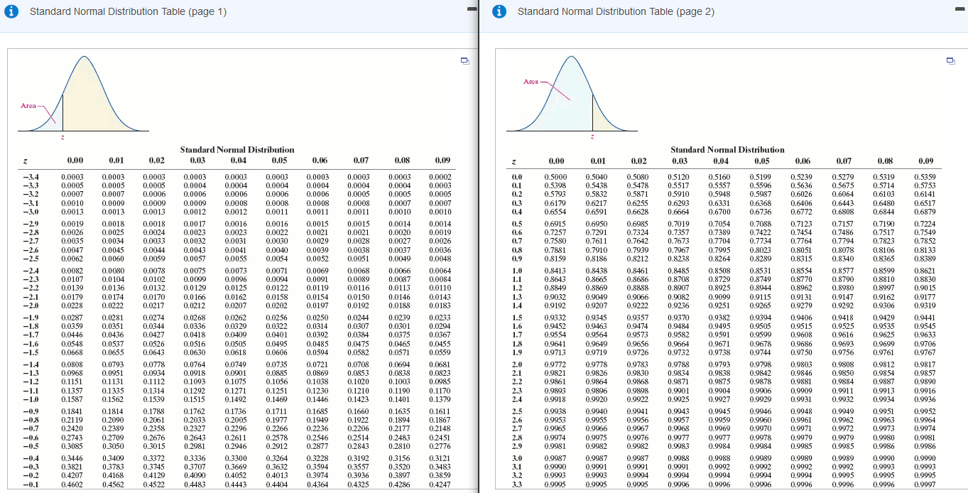Click the cell value 0.0250

coord(318,318)
